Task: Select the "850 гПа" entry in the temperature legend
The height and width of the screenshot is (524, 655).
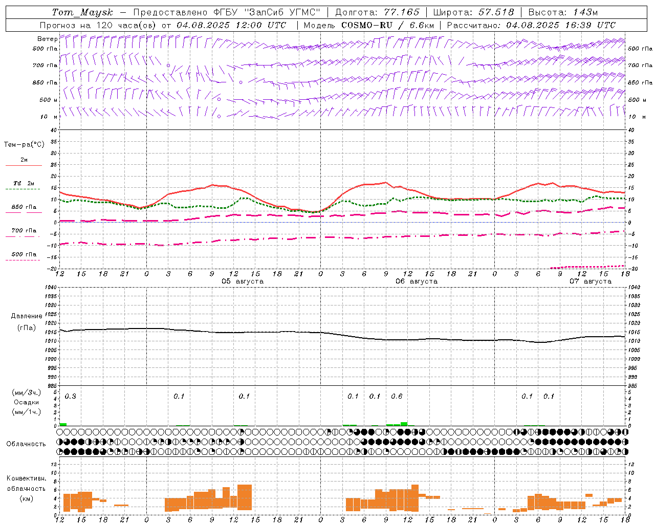Action: [24, 207]
